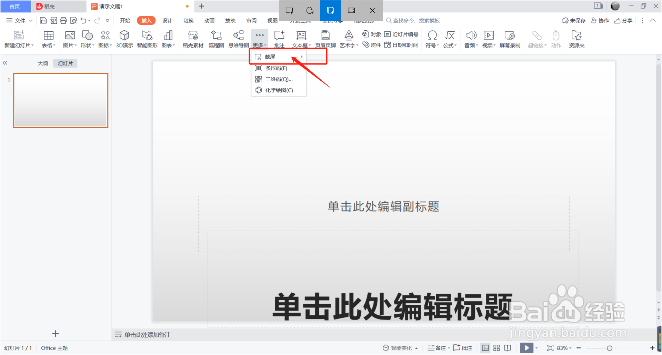Switch to slide sorter view
The image size is (662, 355).
496,348
